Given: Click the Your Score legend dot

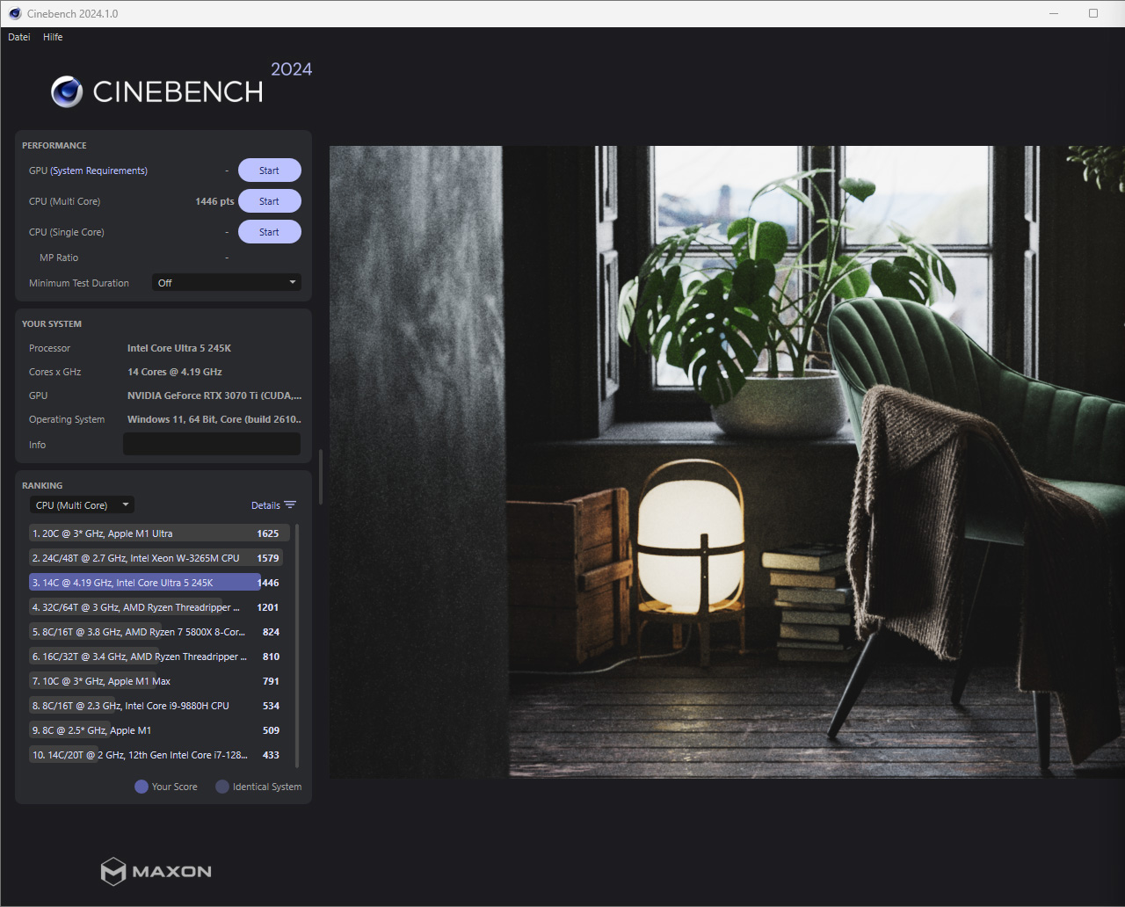Looking at the screenshot, I should tap(141, 787).
